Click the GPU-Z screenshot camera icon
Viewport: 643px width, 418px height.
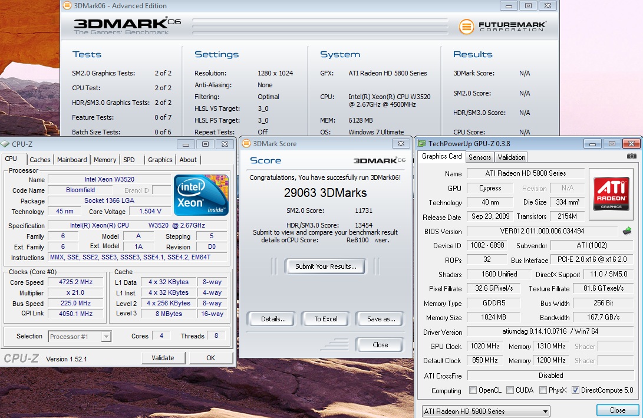(x=632, y=156)
